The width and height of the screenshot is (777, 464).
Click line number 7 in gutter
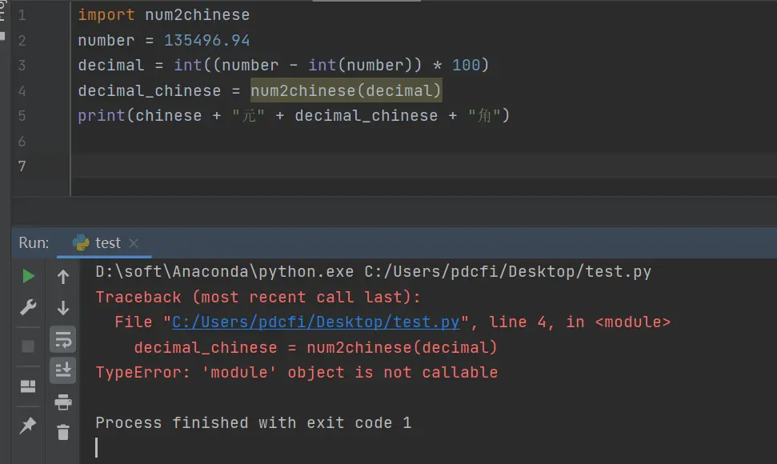tap(22, 166)
